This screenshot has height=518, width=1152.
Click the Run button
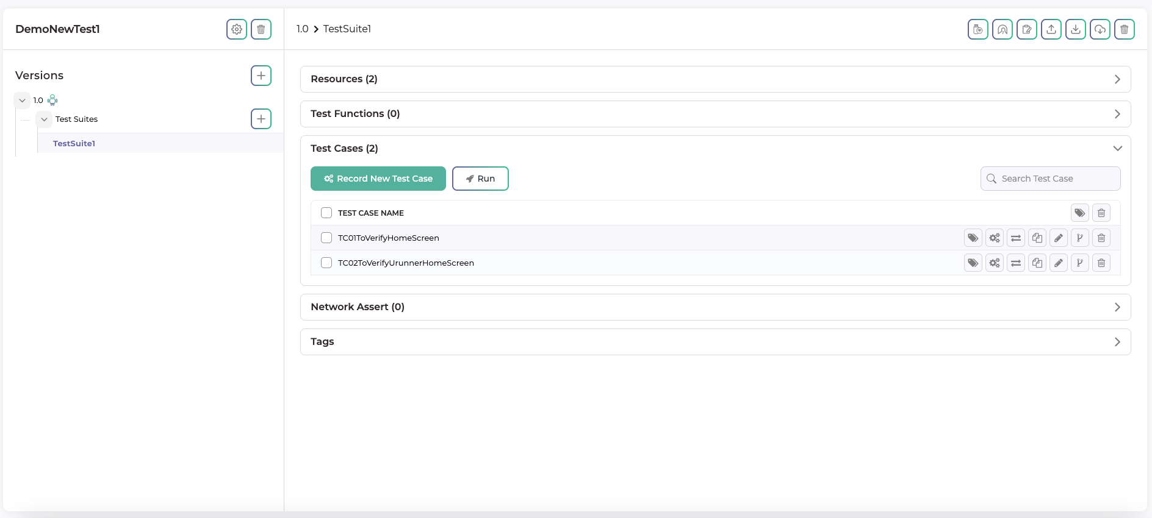tap(480, 179)
